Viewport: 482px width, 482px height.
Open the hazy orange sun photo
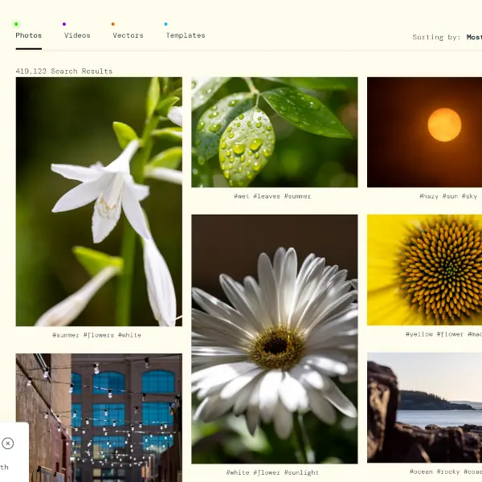coord(424,132)
